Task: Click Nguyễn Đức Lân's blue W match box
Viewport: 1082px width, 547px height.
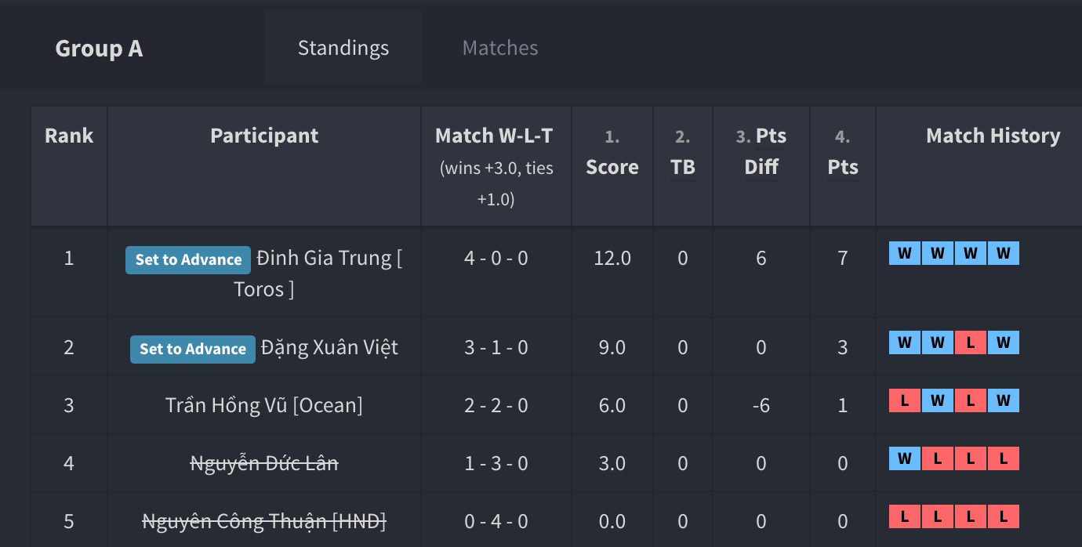Action: 905,458
